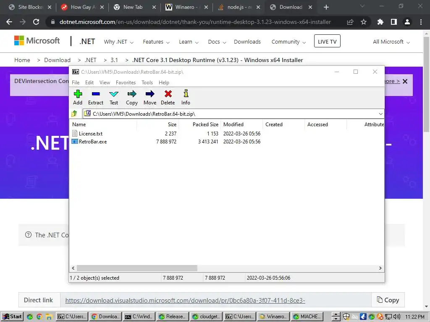Image resolution: width=430 pixels, height=322 pixels.
Task: Open the Windows Security shield tray icon
Action: [x=346, y=317]
